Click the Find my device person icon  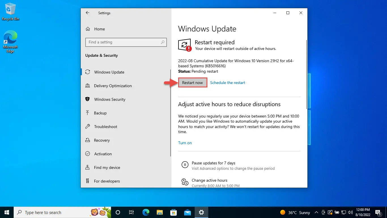[x=88, y=167]
